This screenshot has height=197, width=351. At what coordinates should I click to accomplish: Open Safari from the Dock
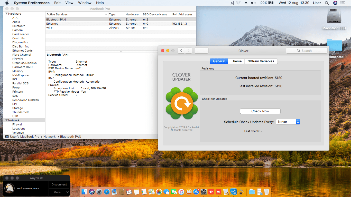[x=107, y=192]
